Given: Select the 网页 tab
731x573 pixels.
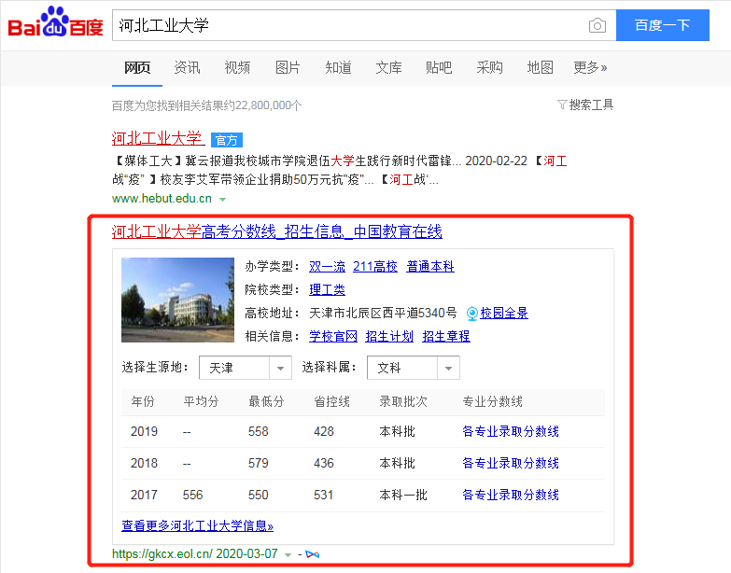Looking at the screenshot, I should point(137,68).
